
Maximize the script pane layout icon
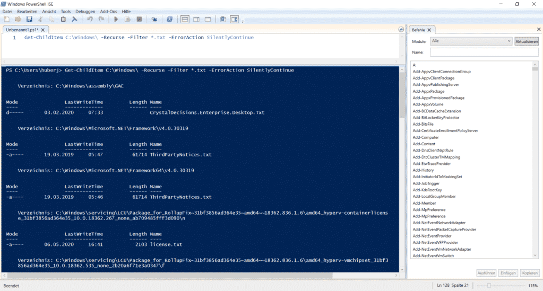click(x=208, y=20)
